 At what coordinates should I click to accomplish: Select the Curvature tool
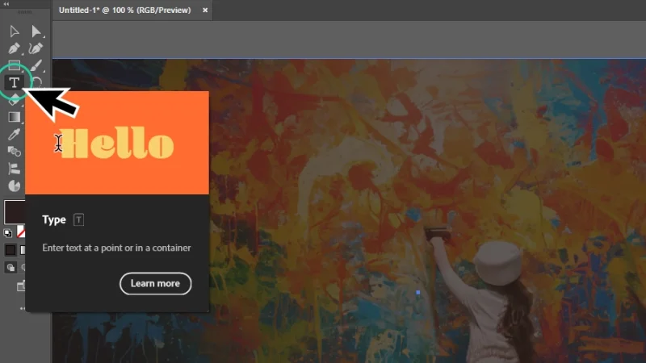[36, 48]
